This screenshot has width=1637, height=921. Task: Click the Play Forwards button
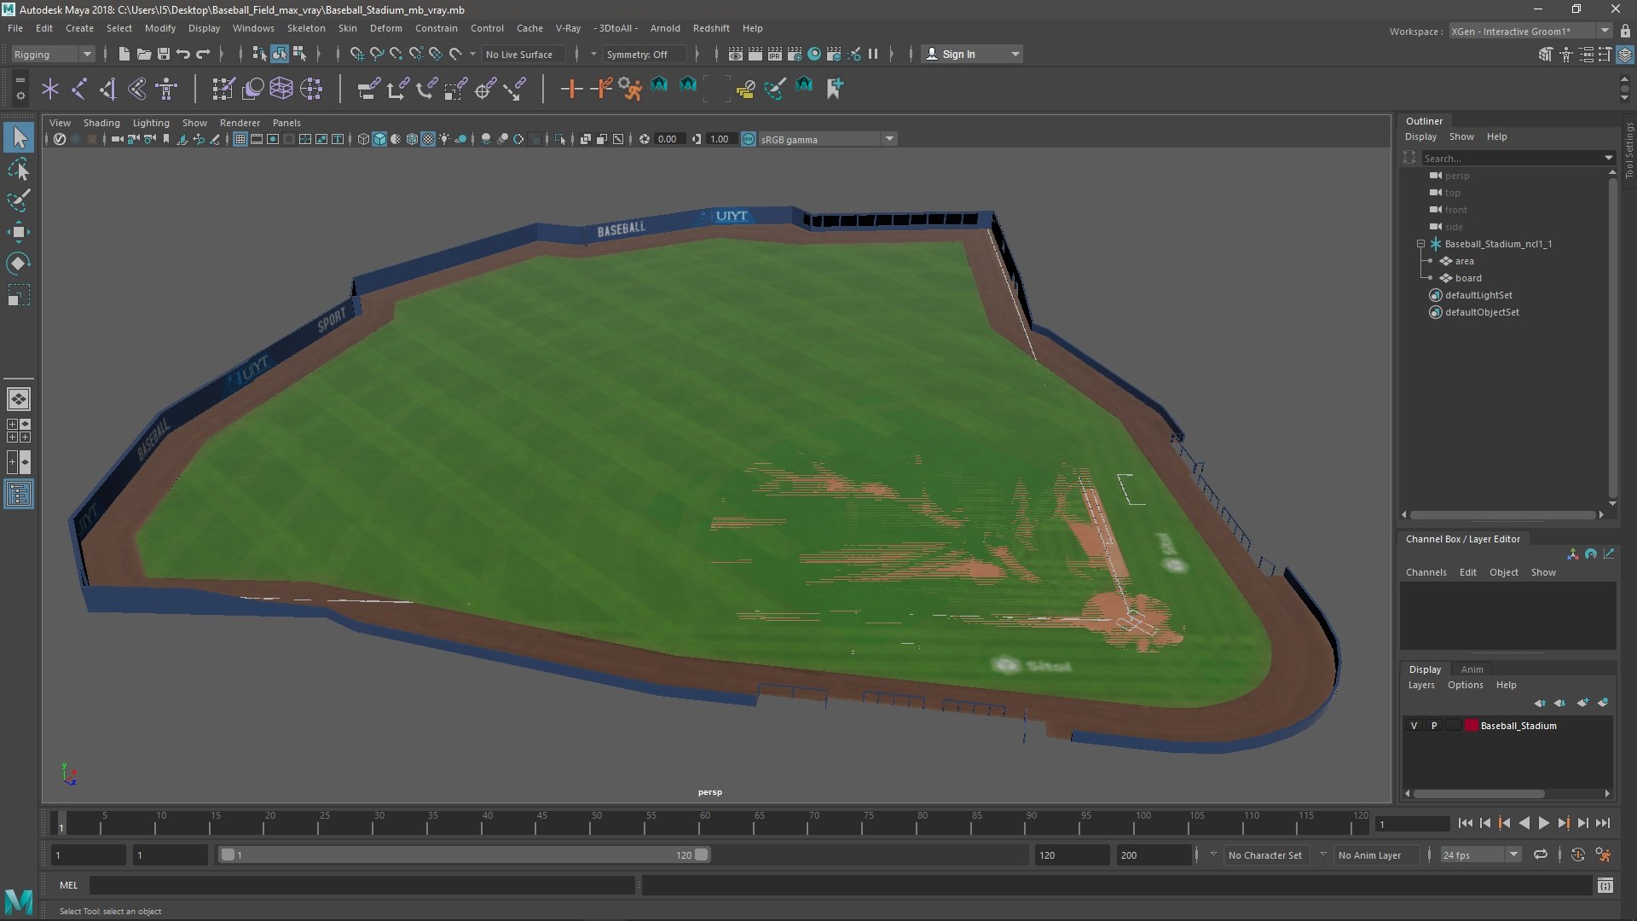(x=1543, y=823)
